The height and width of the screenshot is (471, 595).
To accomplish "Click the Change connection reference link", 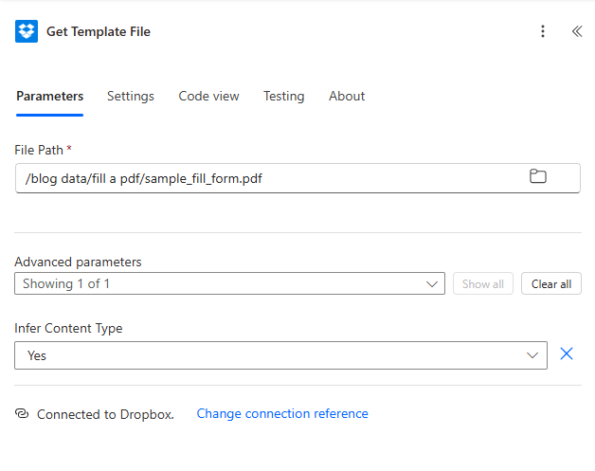I will 282,414.
